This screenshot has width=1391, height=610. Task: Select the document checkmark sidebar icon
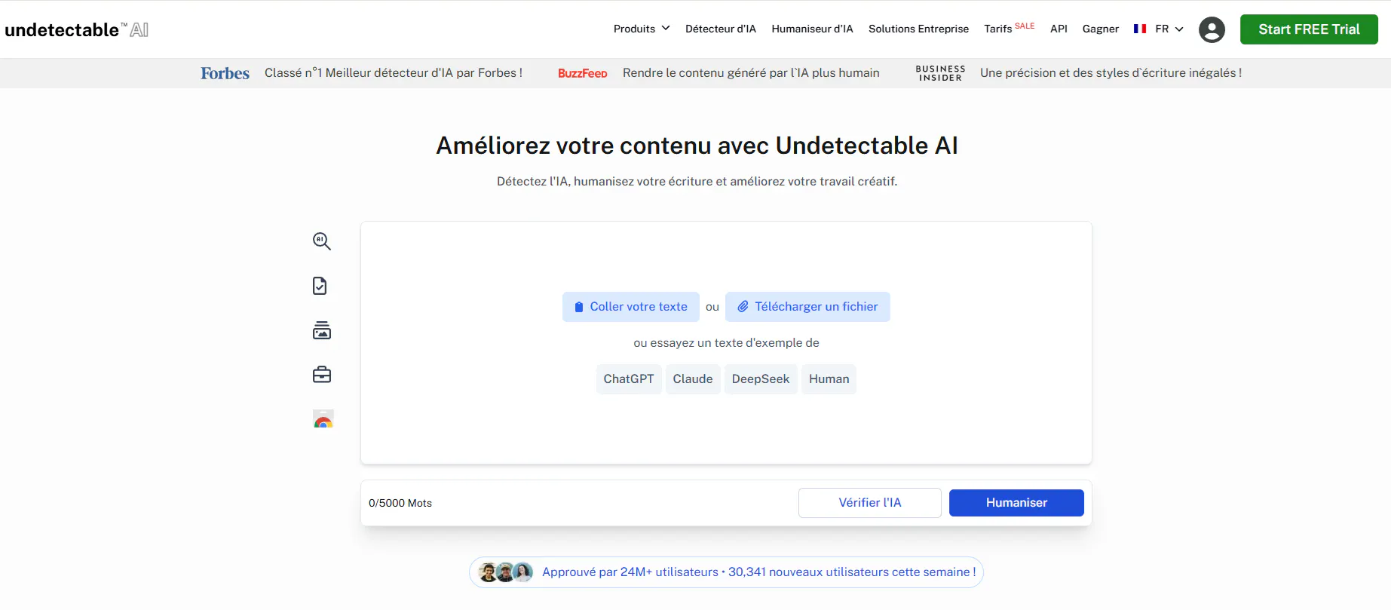coord(320,286)
